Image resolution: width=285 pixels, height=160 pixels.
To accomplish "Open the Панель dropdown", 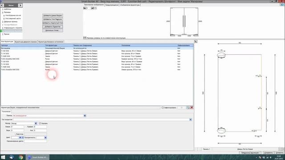I will tap(85, 116).
